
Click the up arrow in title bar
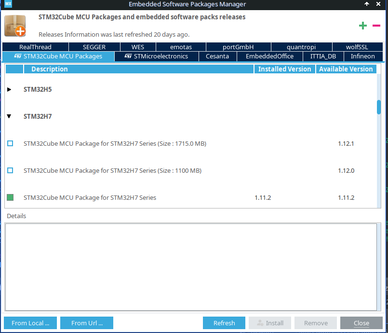(x=367, y=4)
